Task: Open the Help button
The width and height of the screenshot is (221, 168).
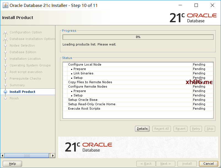Action: pyautogui.click(x=12, y=164)
